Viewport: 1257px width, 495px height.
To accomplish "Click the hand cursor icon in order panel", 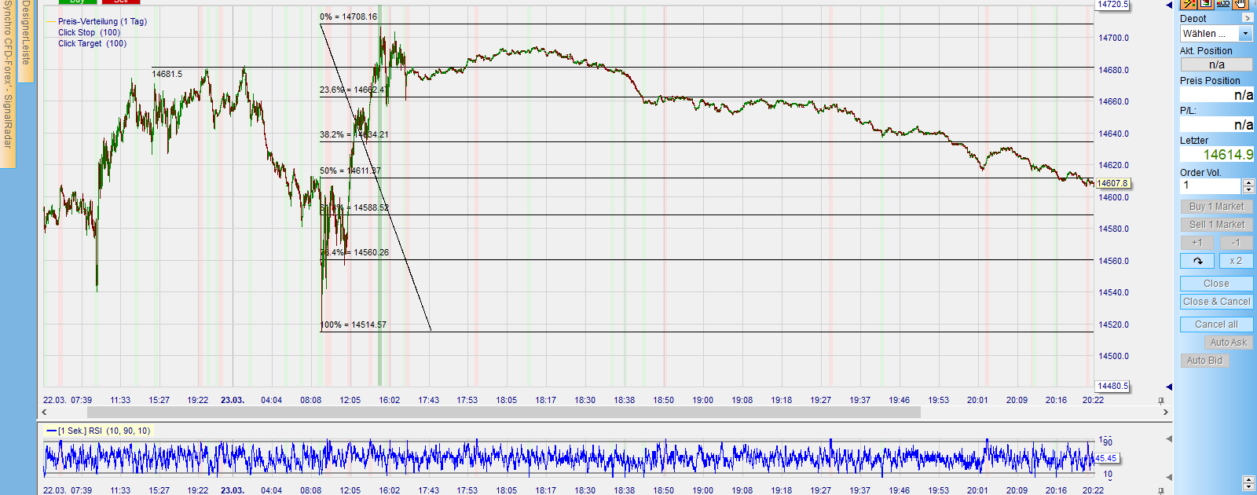I will [x=1241, y=4].
